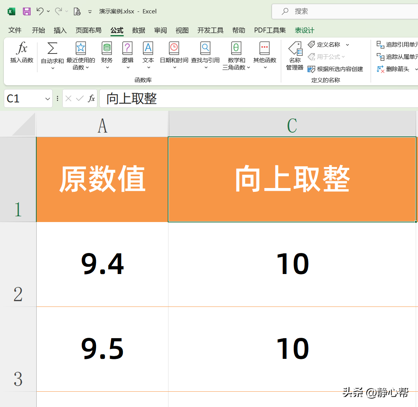
Task: Click the 用于公式 button
Action: coord(326,57)
